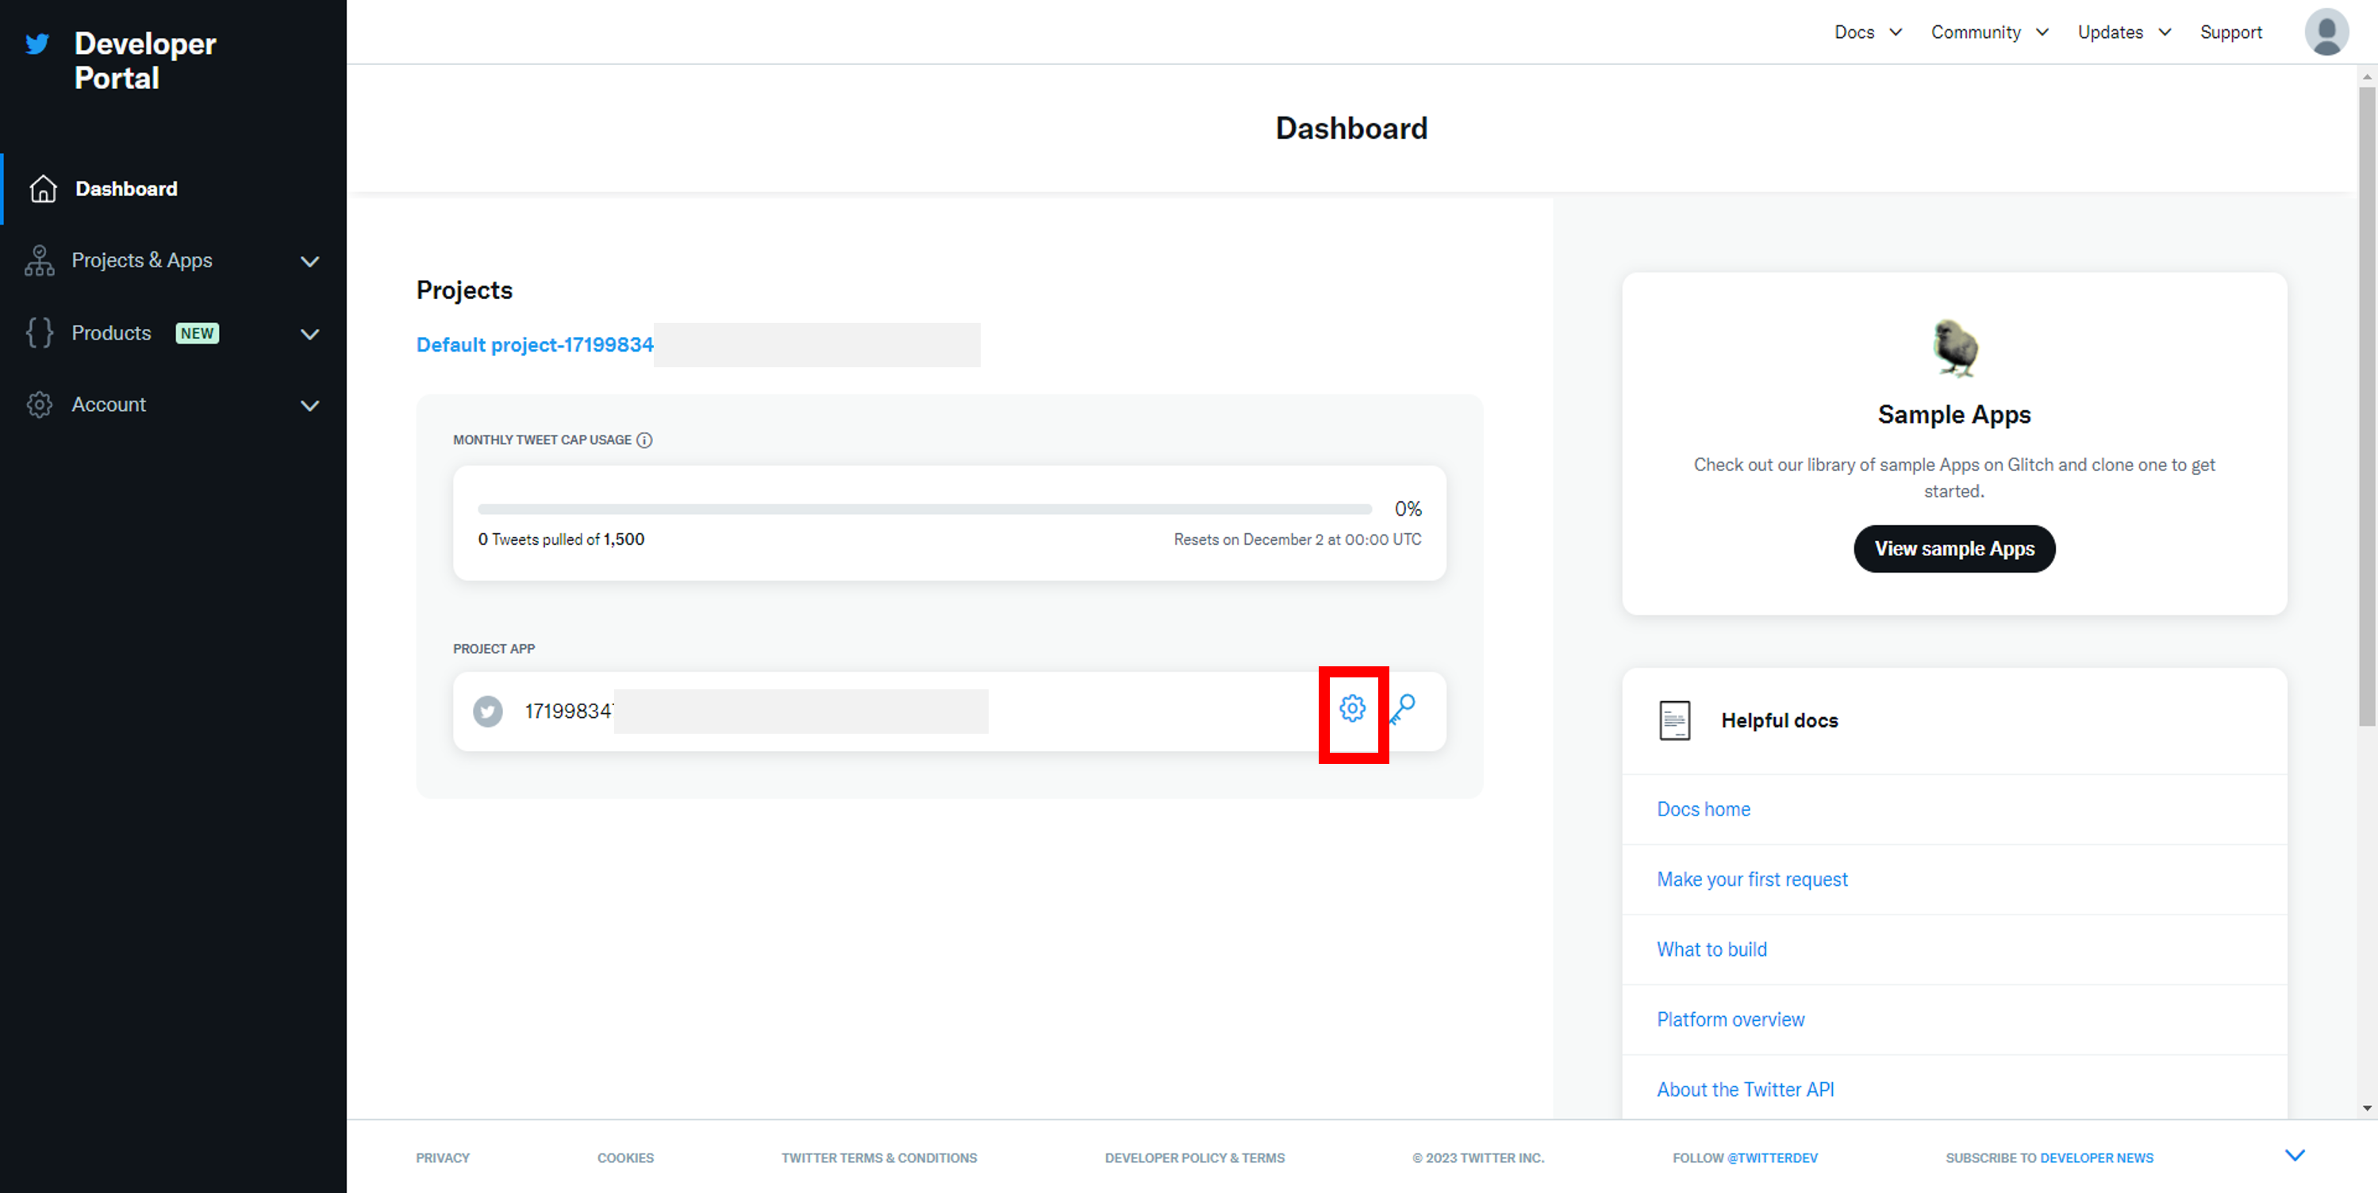
Task: Open the Default project link
Action: coord(535,345)
